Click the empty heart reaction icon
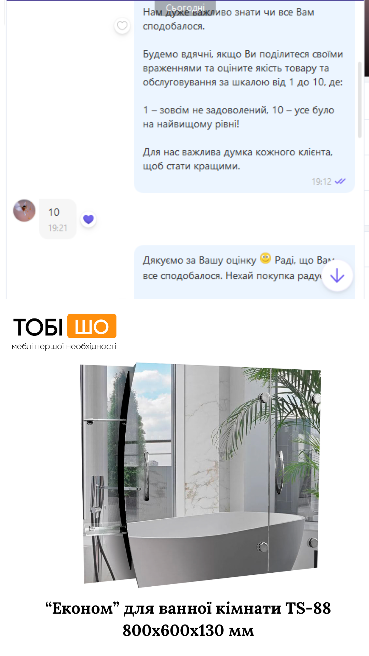The width and height of the screenshot is (369, 656). click(x=122, y=26)
